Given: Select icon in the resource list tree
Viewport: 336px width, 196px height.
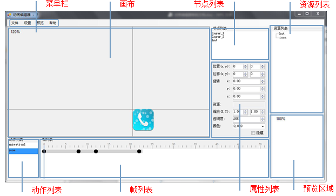Looking at the screenshot, I should (283, 37).
